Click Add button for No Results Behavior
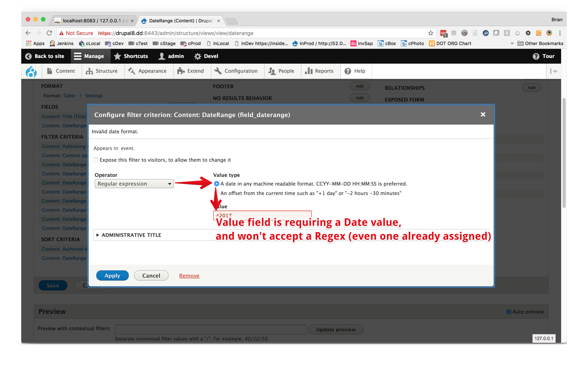588x373 pixels. click(360, 98)
